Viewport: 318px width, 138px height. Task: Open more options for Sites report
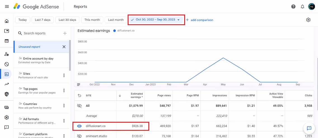64,75
